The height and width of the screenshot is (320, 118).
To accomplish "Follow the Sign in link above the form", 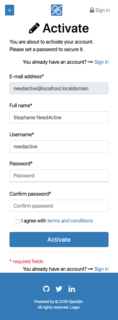I will click(x=101, y=62).
